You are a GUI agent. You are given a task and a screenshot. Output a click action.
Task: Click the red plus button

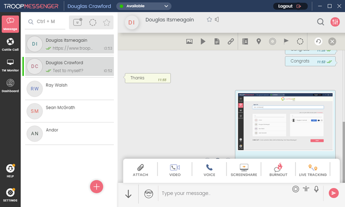coord(96,187)
